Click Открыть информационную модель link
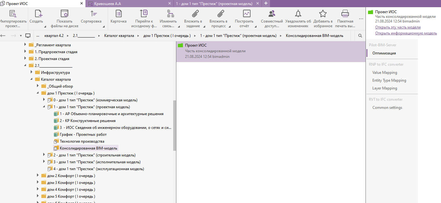This screenshot has height=203, width=441. coord(406,33)
